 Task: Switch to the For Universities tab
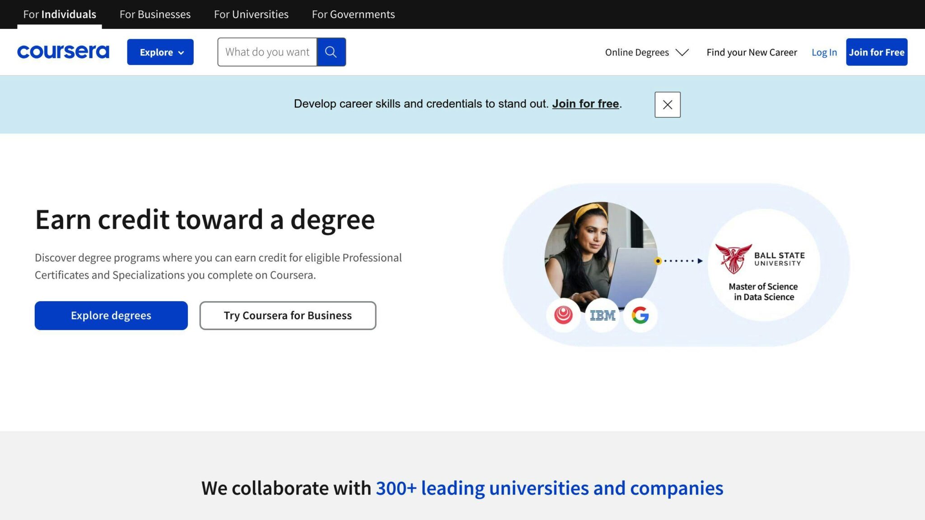tap(252, 14)
